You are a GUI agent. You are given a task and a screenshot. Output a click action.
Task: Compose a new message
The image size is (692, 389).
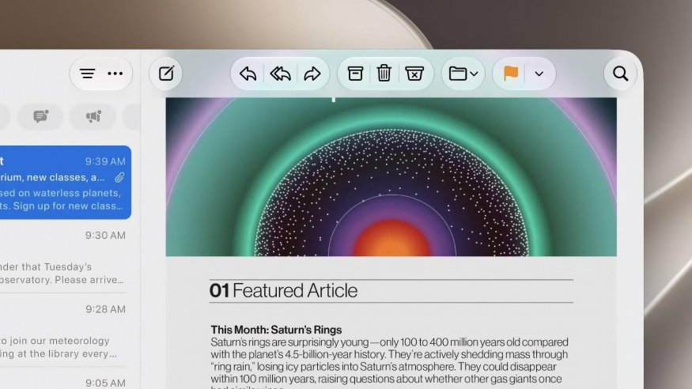click(166, 74)
